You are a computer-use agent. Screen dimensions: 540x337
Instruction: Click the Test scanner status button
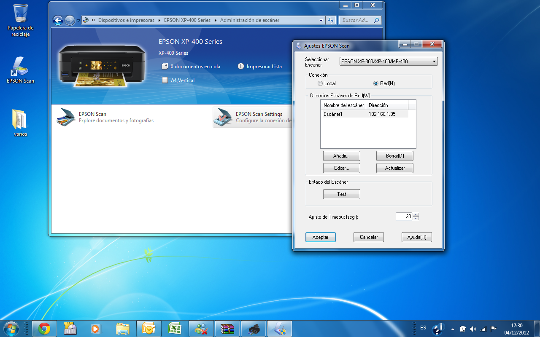point(342,194)
